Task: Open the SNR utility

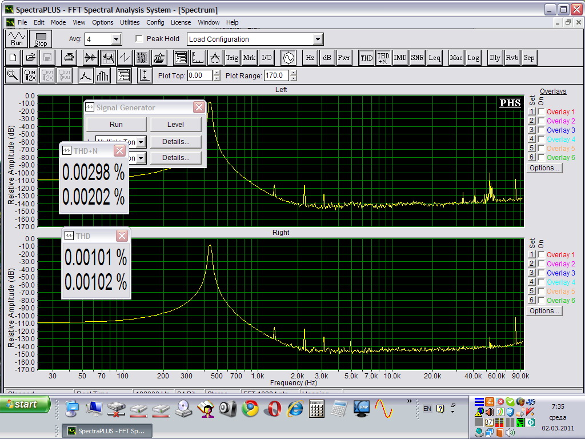Action: (x=417, y=58)
